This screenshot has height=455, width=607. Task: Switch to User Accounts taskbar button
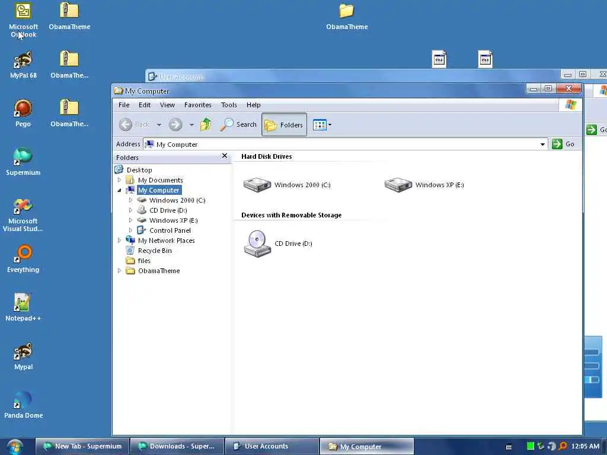271,446
